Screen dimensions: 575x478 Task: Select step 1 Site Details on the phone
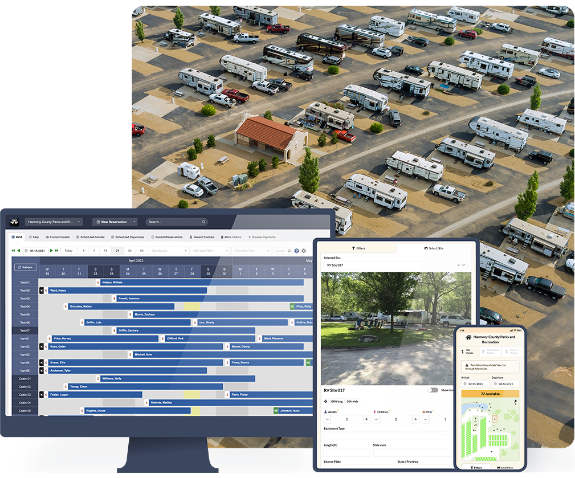(468, 352)
